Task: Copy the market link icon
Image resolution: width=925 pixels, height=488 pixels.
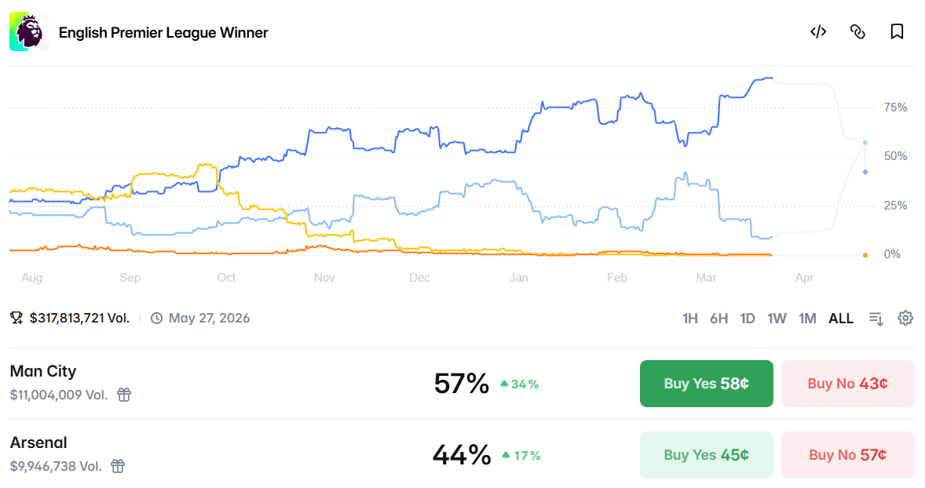Action: [857, 31]
